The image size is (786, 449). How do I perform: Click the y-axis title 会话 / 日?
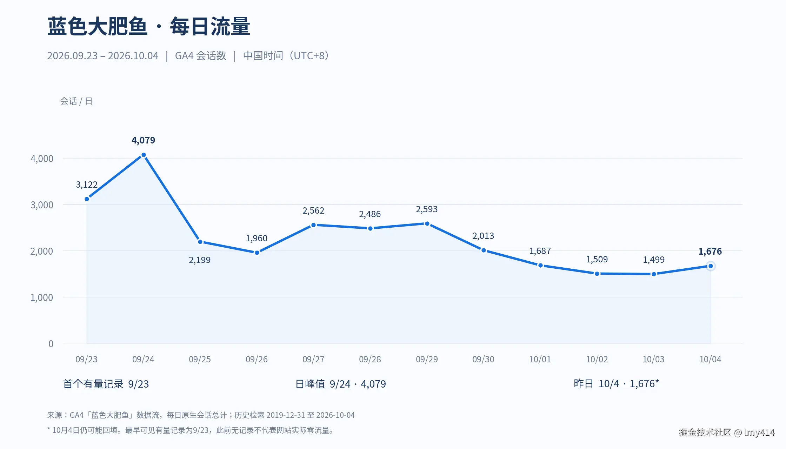tap(76, 101)
